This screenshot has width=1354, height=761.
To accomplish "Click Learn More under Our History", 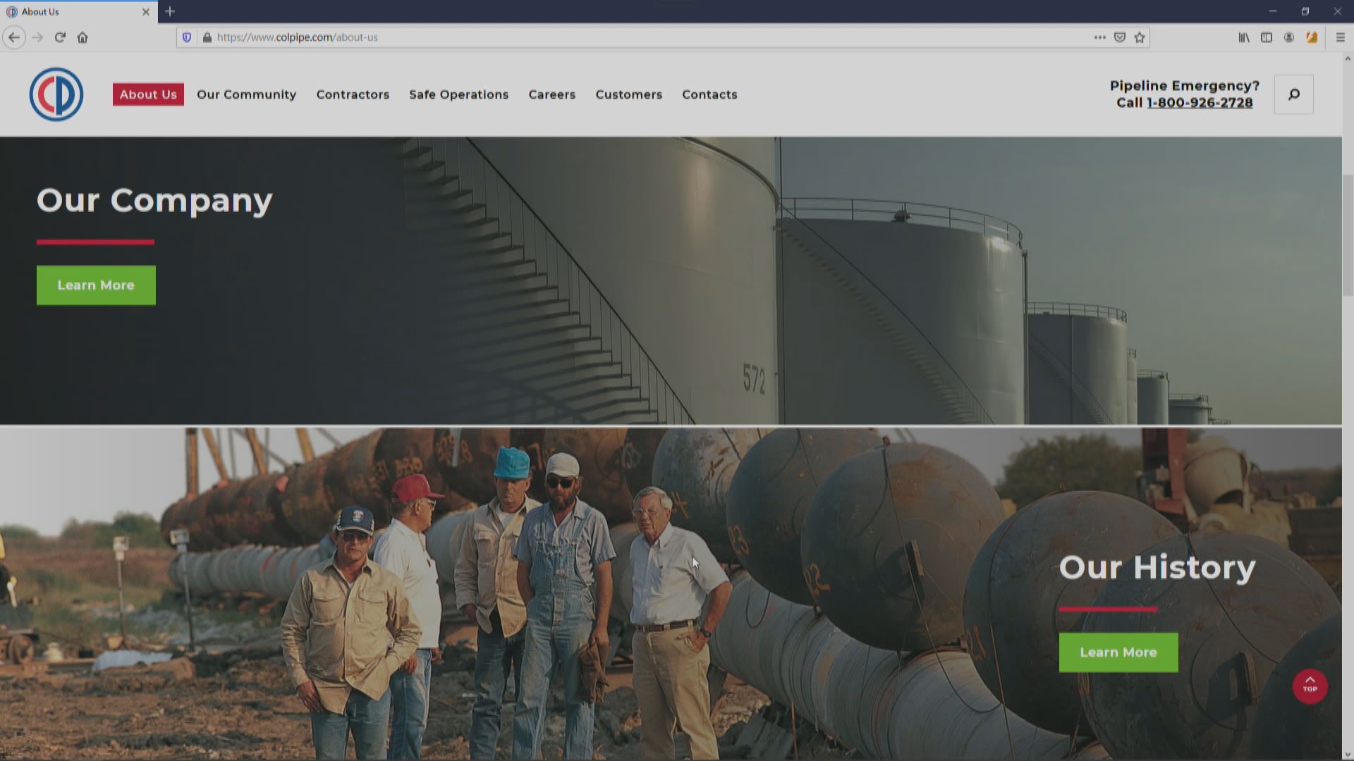I will (1118, 652).
